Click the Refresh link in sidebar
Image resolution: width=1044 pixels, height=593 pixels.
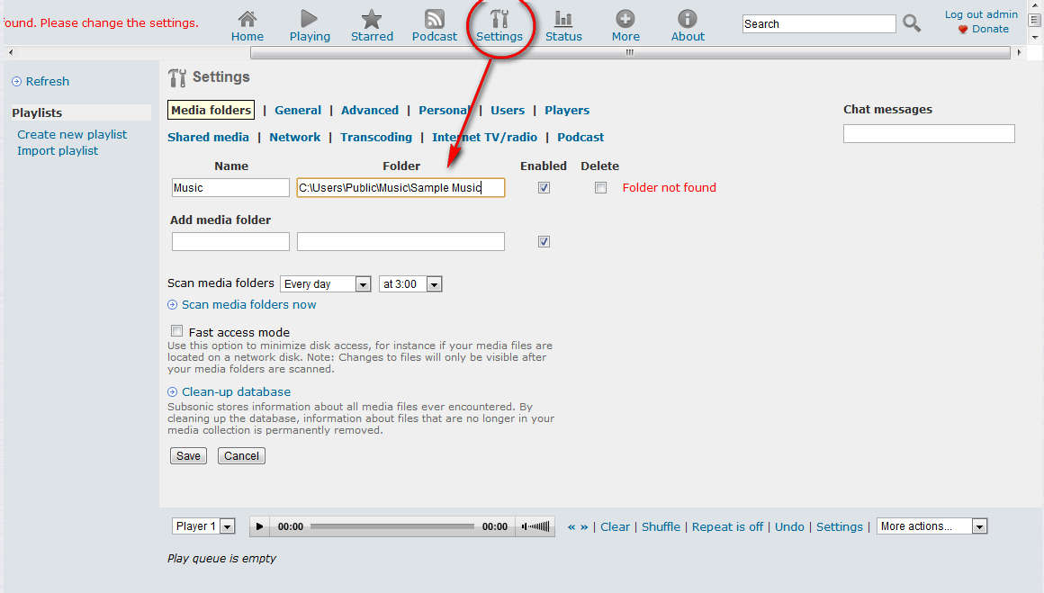(x=48, y=82)
